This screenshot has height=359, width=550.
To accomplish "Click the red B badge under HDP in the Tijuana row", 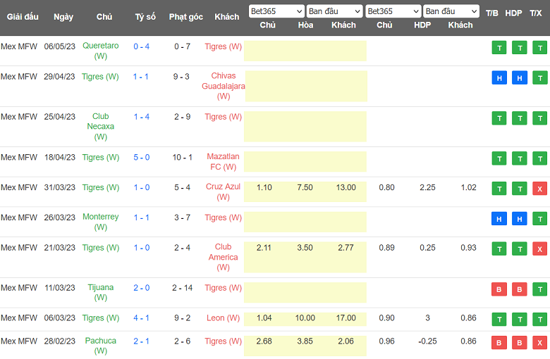I will pos(519,289).
